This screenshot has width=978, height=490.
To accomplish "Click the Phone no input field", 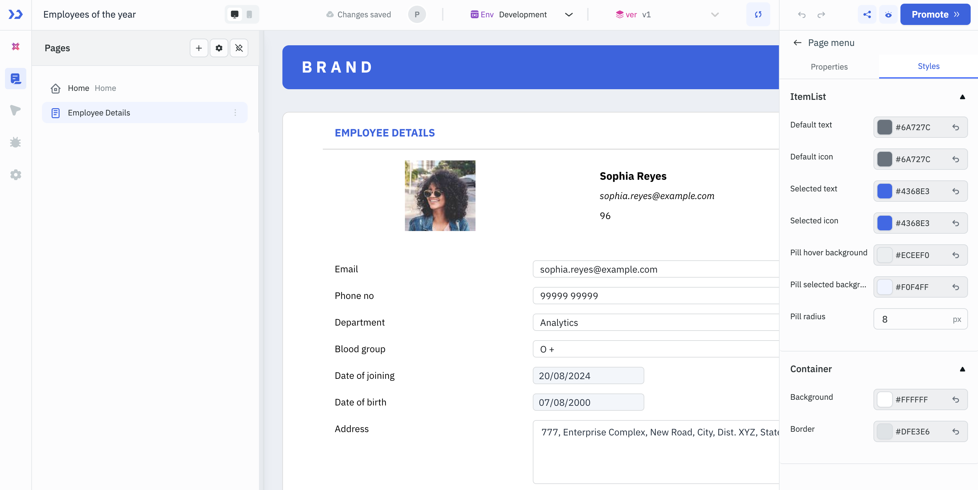I will (x=656, y=296).
